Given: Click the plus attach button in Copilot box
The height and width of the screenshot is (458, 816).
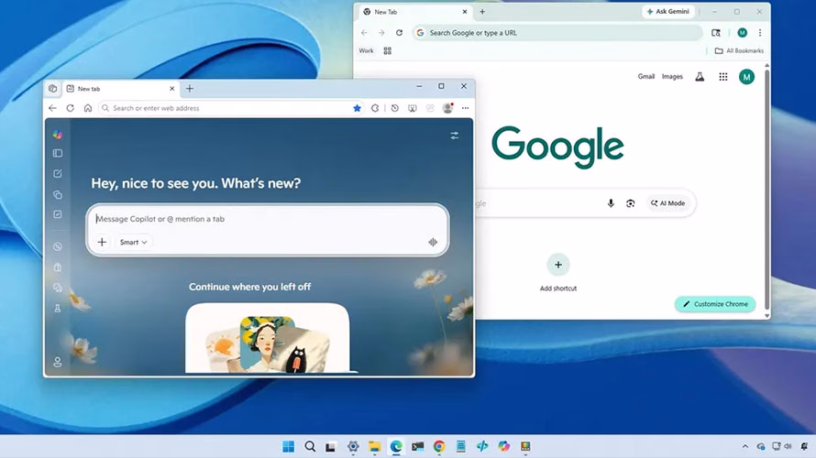Looking at the screenshot, I should [x=102, y=242].
